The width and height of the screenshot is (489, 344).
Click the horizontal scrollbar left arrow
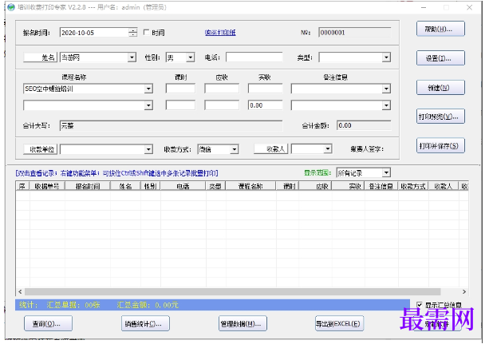[20, 291]
